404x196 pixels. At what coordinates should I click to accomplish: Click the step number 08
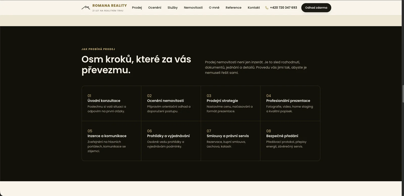coord(268,131)
